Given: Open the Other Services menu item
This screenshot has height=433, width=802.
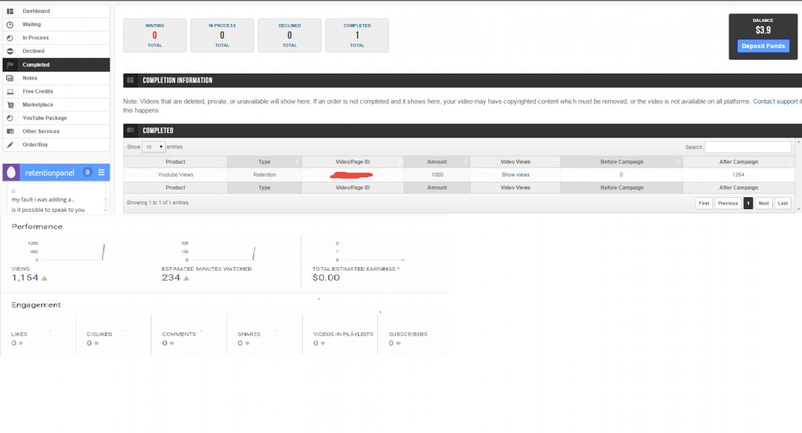Looking at the screenshot, I should pyautogui.click(x=56, y=132).
